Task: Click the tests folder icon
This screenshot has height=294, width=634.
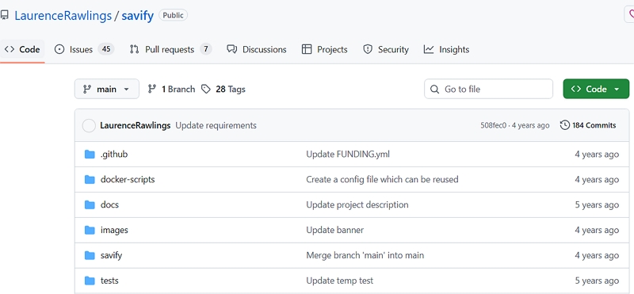Action: [90, 281]
